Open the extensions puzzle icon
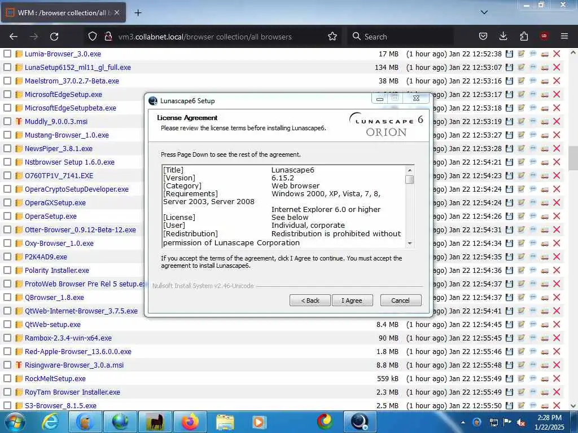 pos(523,37)
